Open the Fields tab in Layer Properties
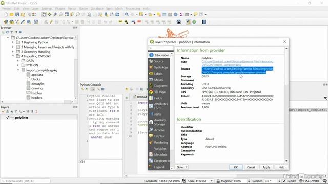 (x=159, y=98)
